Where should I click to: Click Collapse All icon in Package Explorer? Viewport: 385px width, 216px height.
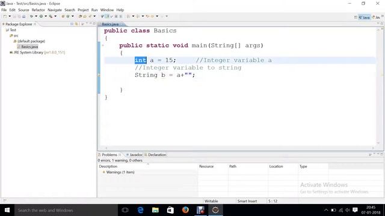coord(72,24)
